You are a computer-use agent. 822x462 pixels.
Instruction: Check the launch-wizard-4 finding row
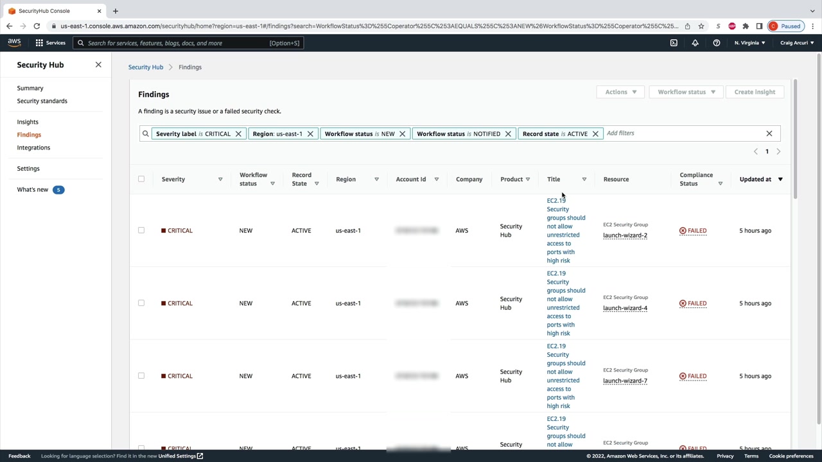click(x=141, y=303)
